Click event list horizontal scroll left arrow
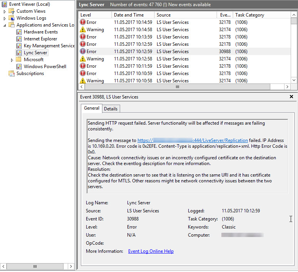Image resolution: width=298 pixels, height=272 pixels. (82, 87)
